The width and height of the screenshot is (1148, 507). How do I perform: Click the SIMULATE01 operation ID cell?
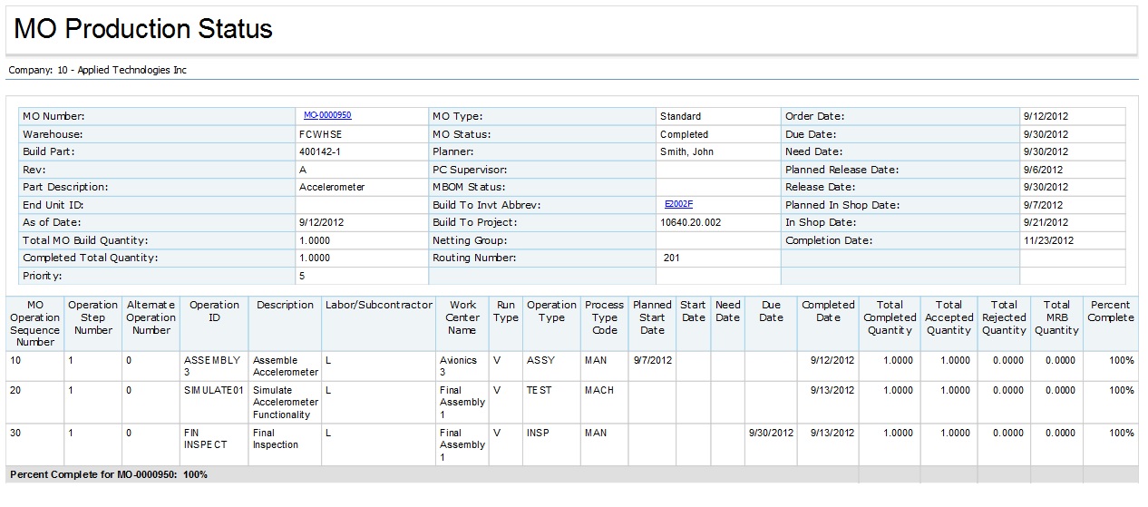(210, 391)
